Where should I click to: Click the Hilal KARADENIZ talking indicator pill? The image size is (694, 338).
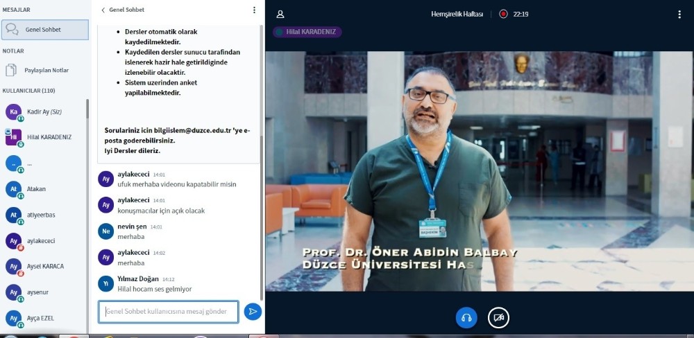click(x=307, y=32)
